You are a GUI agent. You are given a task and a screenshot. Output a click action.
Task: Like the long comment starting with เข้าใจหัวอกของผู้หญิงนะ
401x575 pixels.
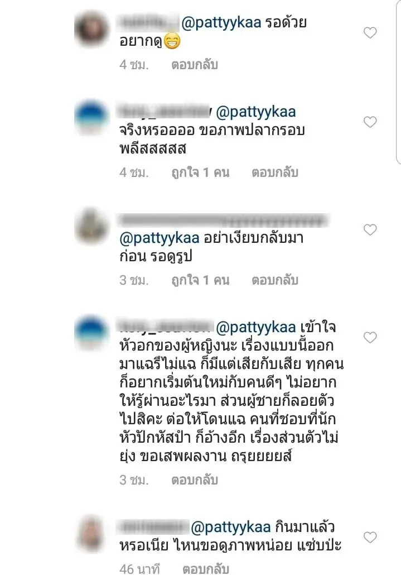click(x=370, y=337)
